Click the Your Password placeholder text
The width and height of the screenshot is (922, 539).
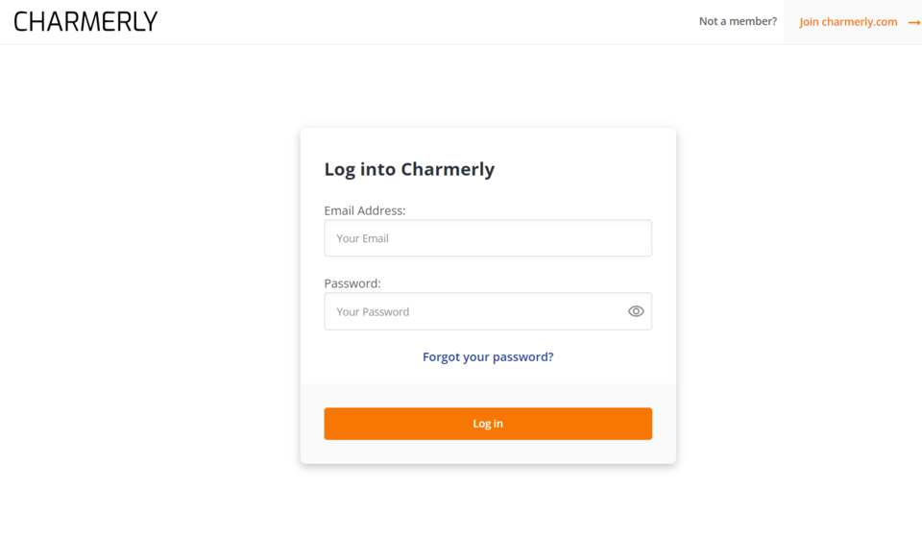(373, 311)
